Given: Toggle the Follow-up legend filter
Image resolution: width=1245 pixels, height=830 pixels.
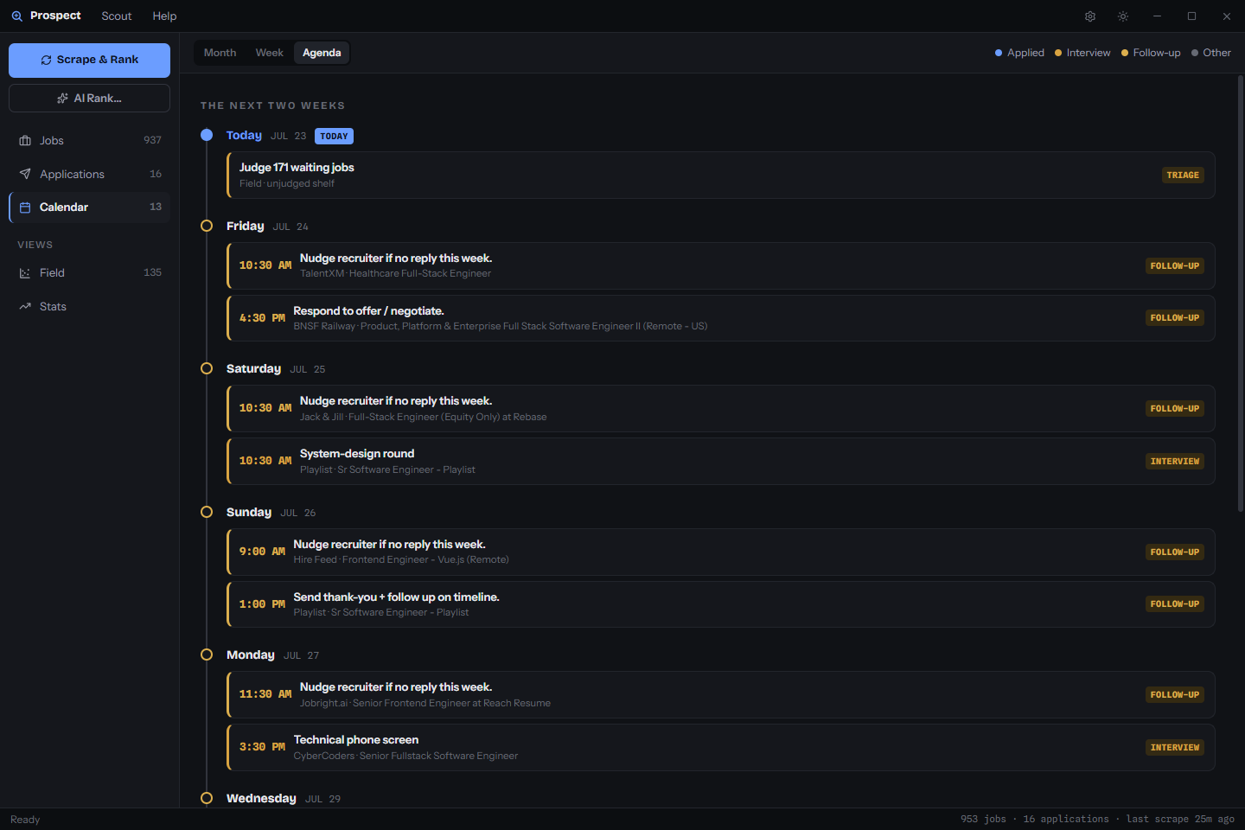Looking at the screenshot, I should (x=1151, y=53).
